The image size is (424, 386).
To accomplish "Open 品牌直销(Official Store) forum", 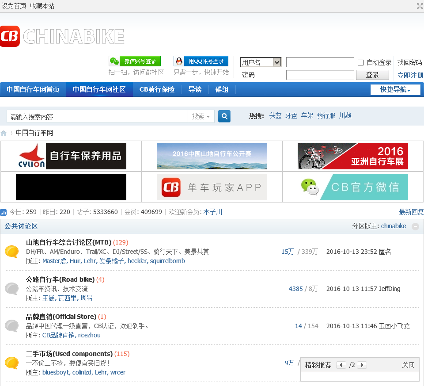I will 61,317.
